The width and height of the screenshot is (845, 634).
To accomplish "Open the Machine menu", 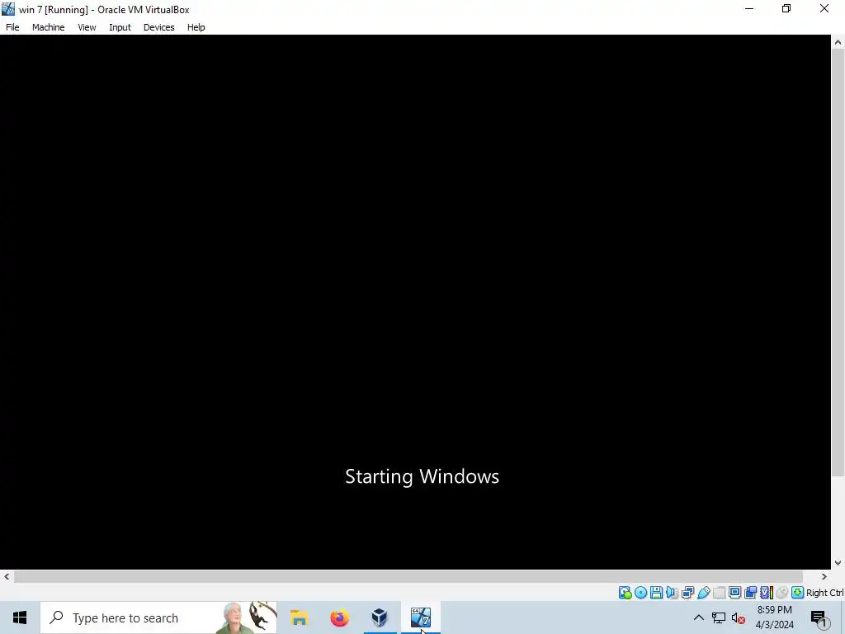I will [49, 27].
